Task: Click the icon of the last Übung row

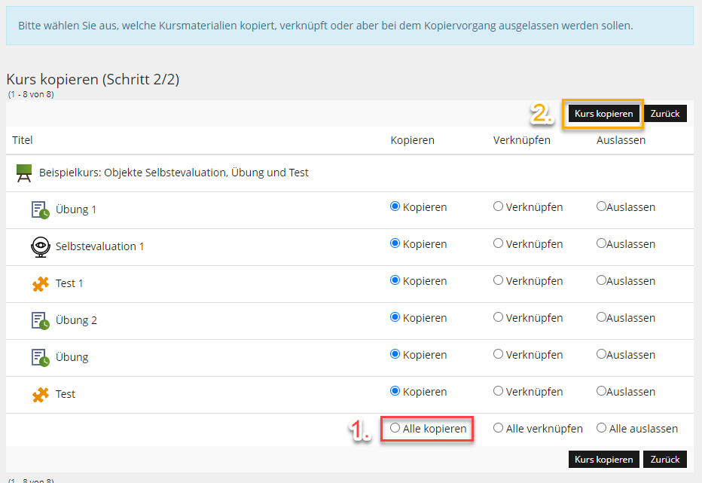Action: tap(40, 357)
